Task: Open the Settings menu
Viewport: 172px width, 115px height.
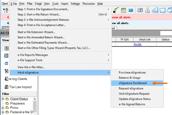Action: point(75,4)
